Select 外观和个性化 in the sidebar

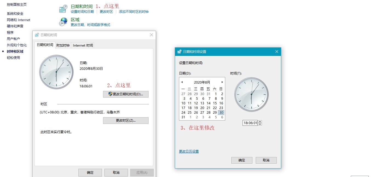tap(17, 45)
